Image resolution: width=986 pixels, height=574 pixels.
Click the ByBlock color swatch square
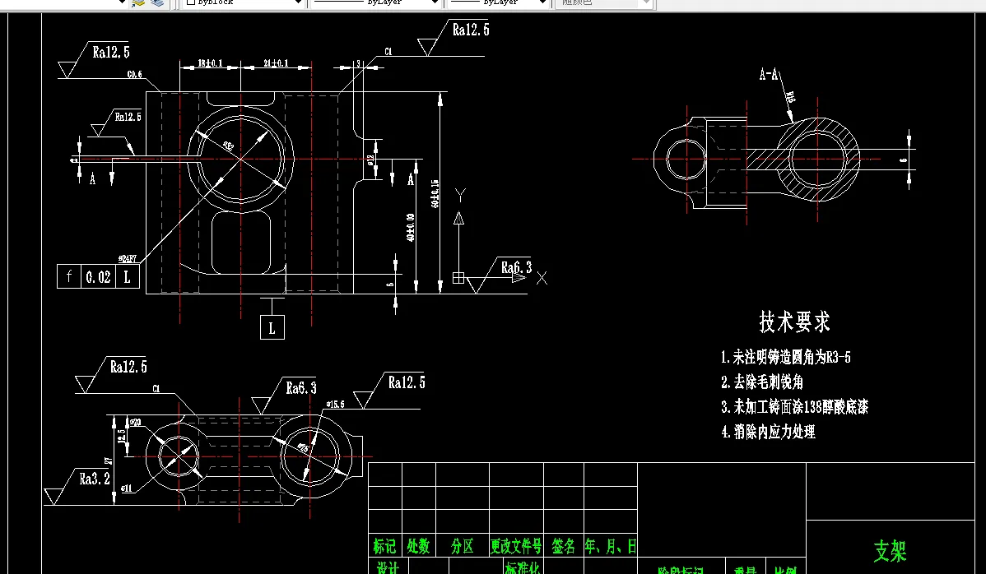click(x=191, y=2)
